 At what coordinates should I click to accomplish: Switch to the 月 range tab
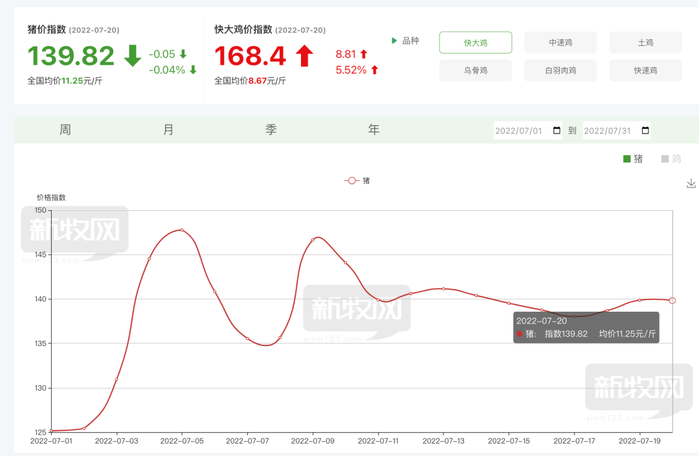[x=168, y=129]
